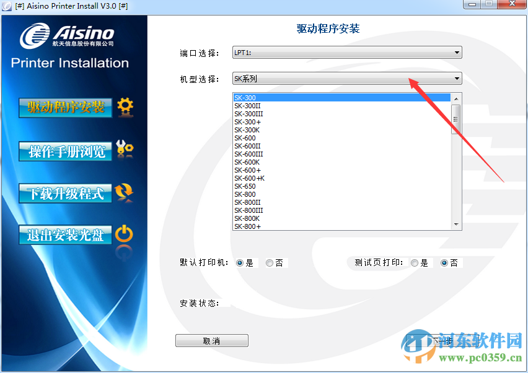Viewport: 528px width, 373px height.
Task: Click the down arrow on the model list scrollbar
Action: [x=455, y=224]
